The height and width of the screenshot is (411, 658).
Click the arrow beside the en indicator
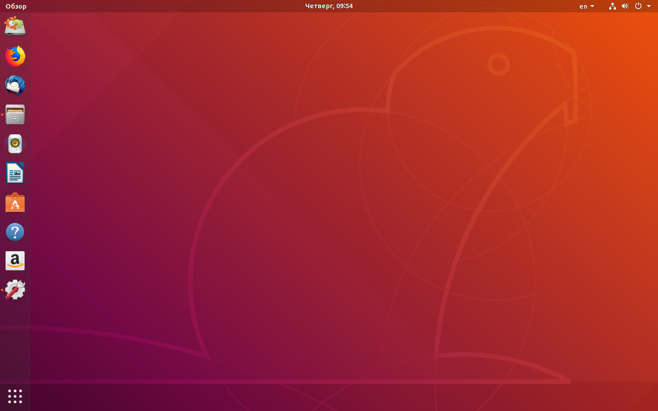[592, 6]
